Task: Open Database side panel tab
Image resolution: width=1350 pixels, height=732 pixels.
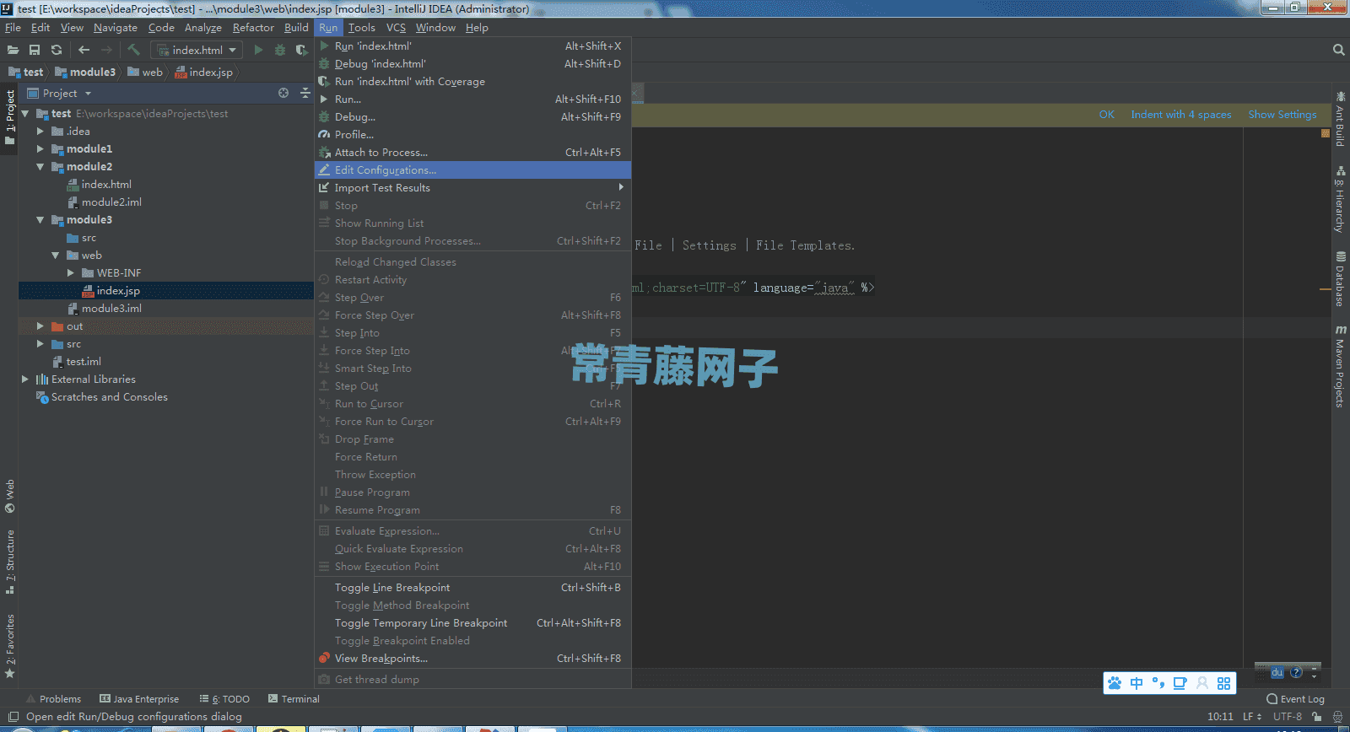Action: point(1340,279)
